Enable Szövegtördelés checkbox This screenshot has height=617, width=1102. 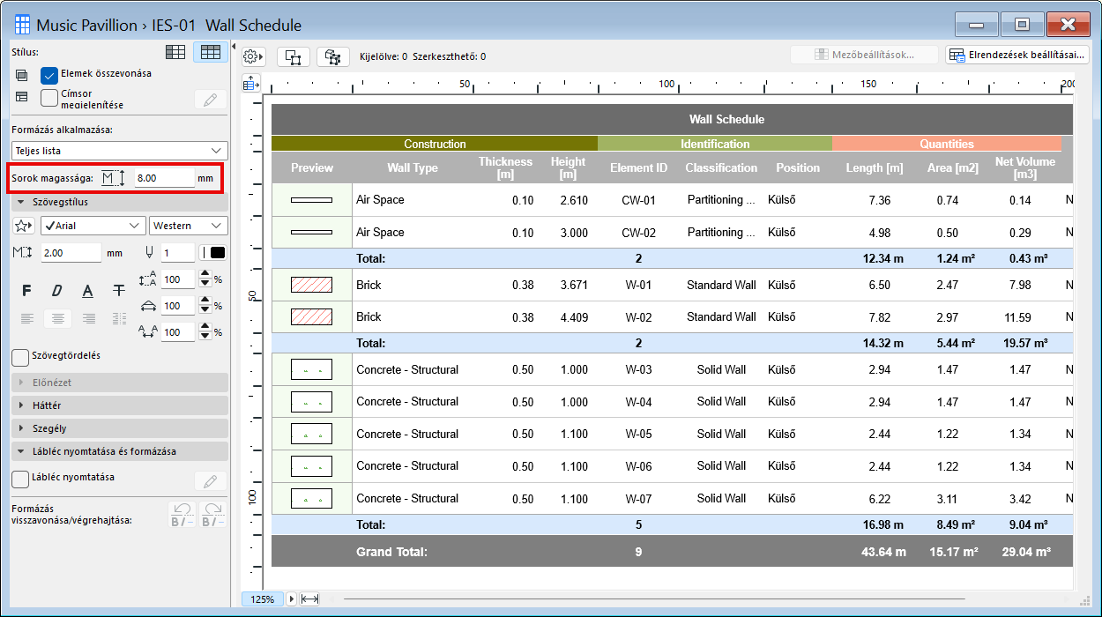[x=20, y=357]
